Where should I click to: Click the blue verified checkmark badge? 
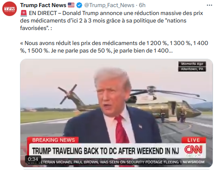click(x=79, y=5)
